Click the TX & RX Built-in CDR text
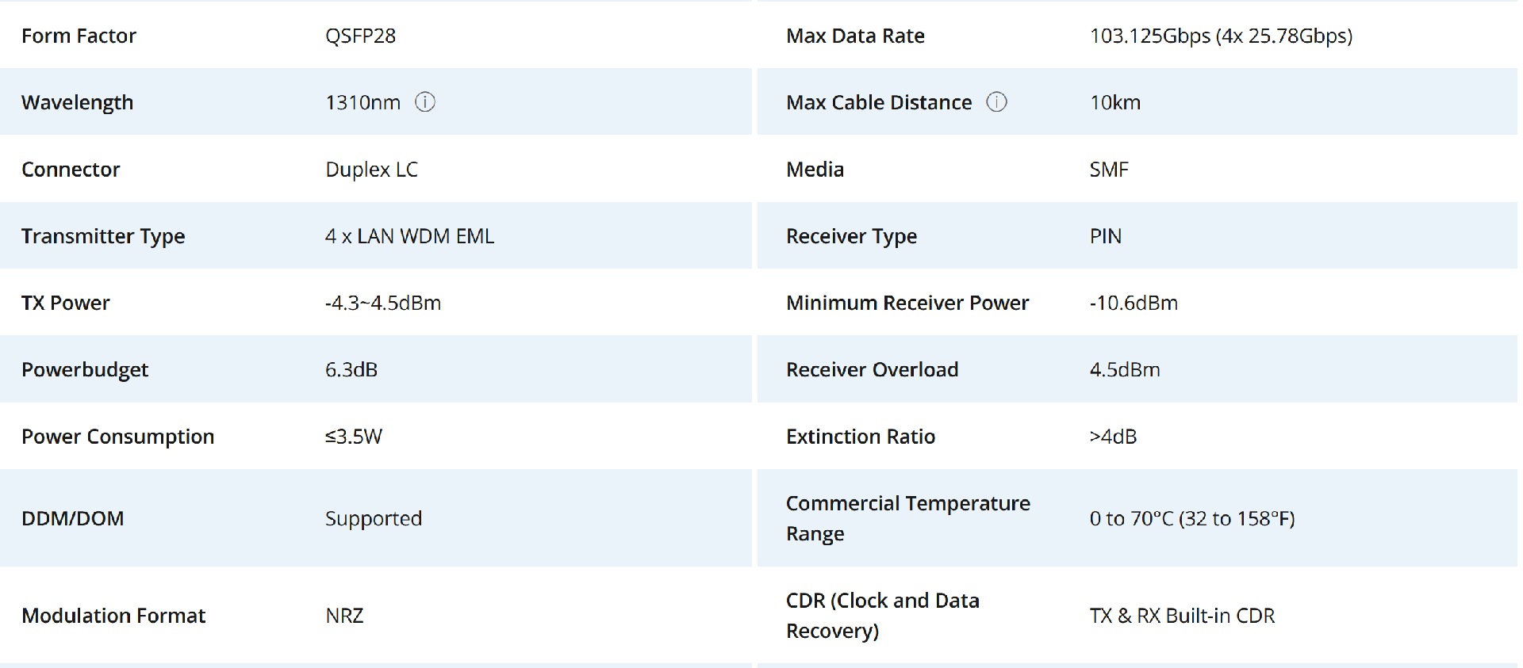 click(x=1182, y=616)
